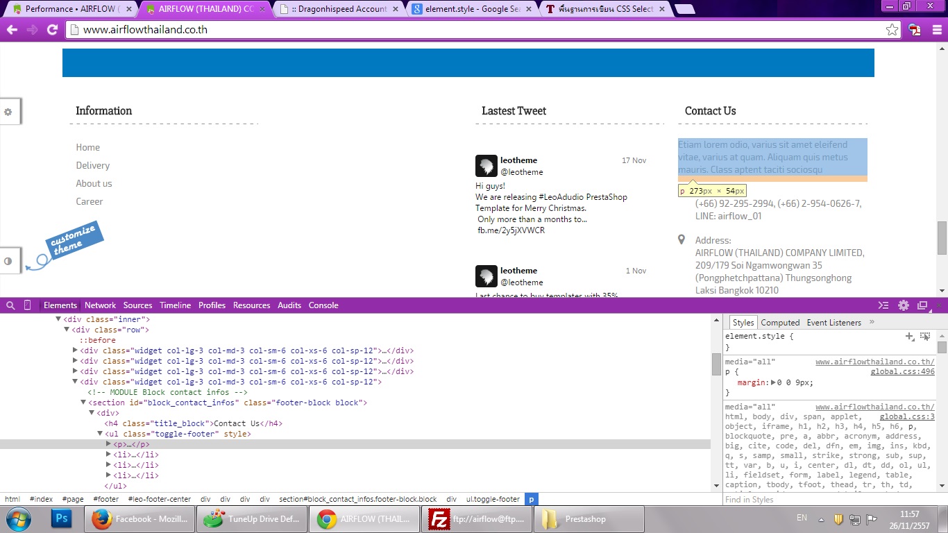948x533 pixels.
Task: Add new style rule plus icon
Action: (909, 337)
